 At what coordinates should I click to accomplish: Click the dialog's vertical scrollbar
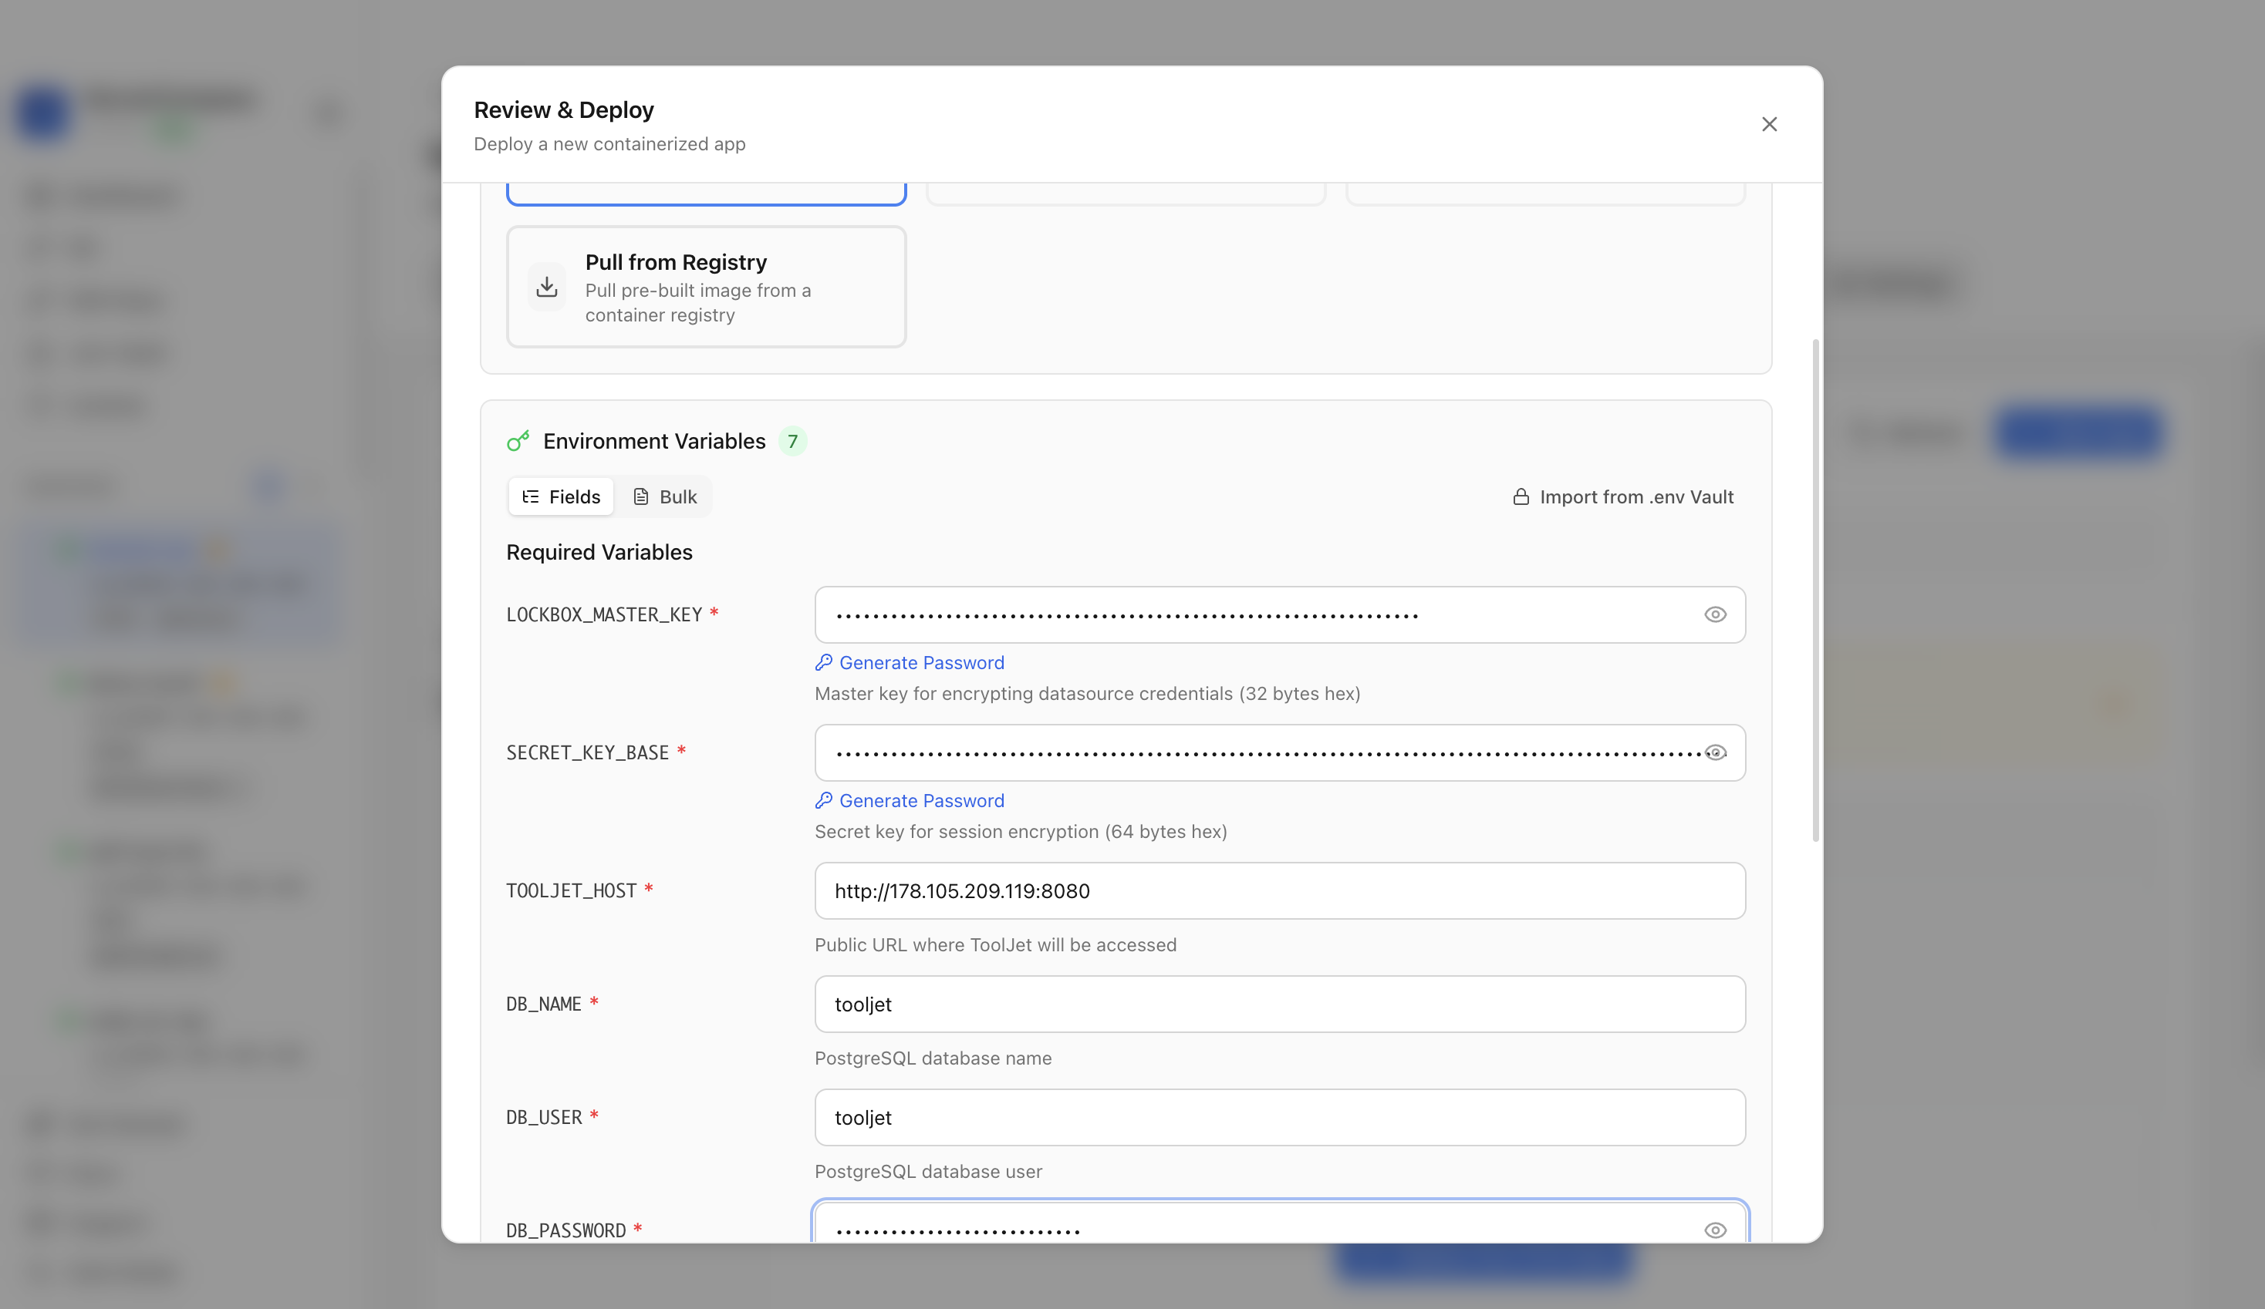coord(1815,591)
